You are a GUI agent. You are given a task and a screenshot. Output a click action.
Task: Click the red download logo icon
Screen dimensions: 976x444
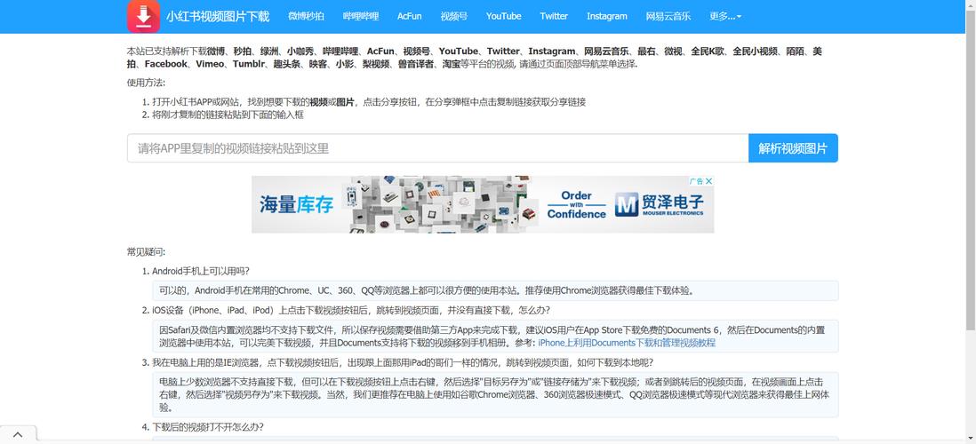pos(143,16)
